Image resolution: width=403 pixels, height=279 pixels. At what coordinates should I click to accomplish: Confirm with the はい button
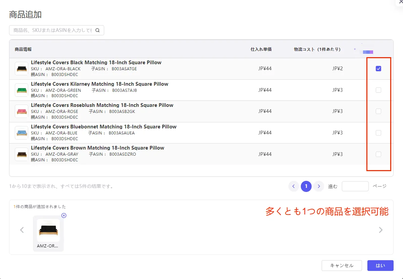click(380, 266)
